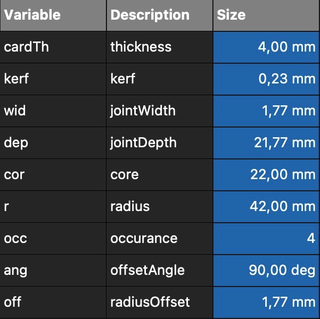The height and width of the screenshot is (319, 320).
Task: Edit the offsetAngle value 90,00 deg
Action: point(266,270)
